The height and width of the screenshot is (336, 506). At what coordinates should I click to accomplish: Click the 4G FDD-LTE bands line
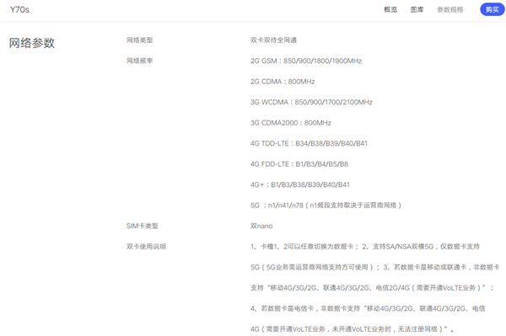pyautogui.click(x=299, y=164)
